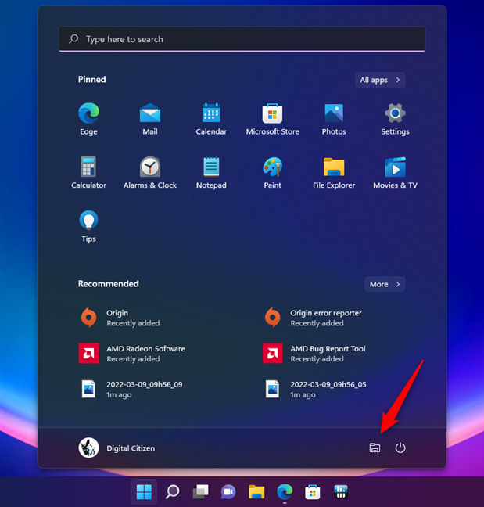The image size is (484, 507).
Task: Open the Power button menu
Action: click(400, 448)
